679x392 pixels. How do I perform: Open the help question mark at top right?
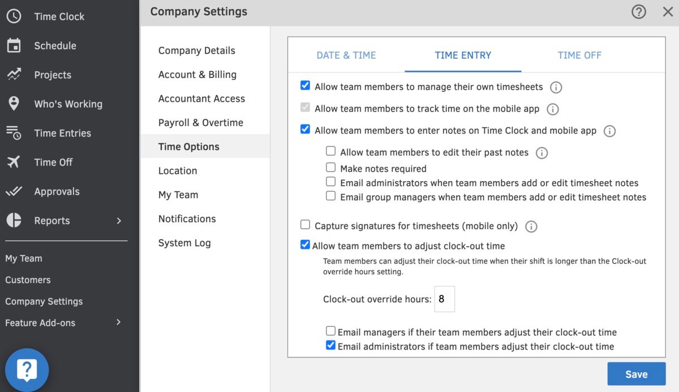tap(638, 11)
